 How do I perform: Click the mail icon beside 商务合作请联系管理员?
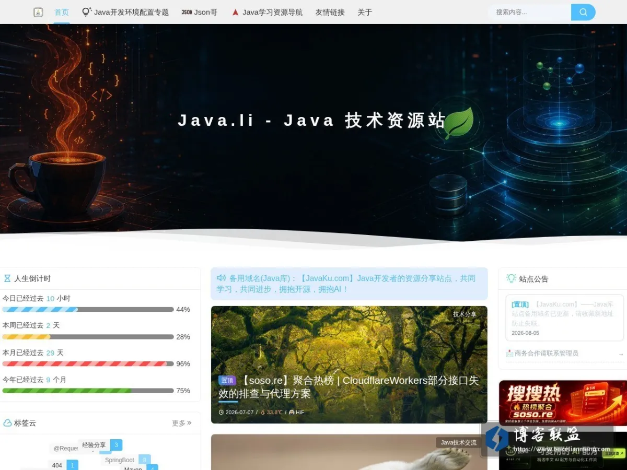[x=509, y=354]
